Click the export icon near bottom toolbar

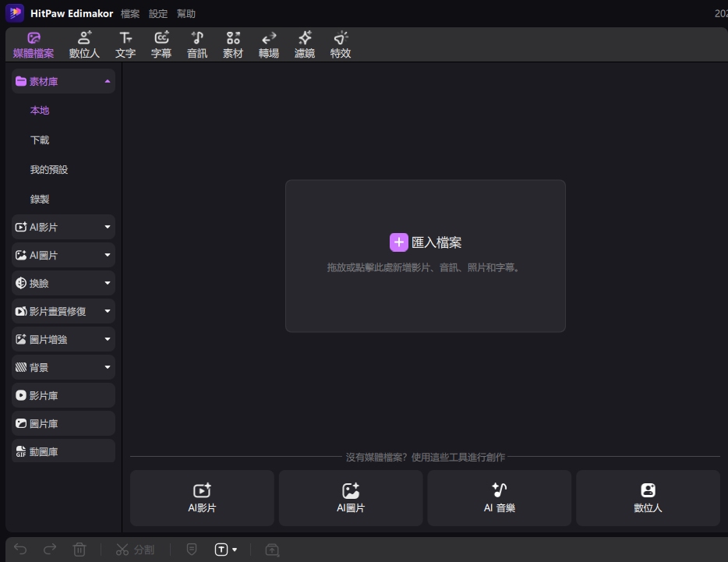pos(271,550)
